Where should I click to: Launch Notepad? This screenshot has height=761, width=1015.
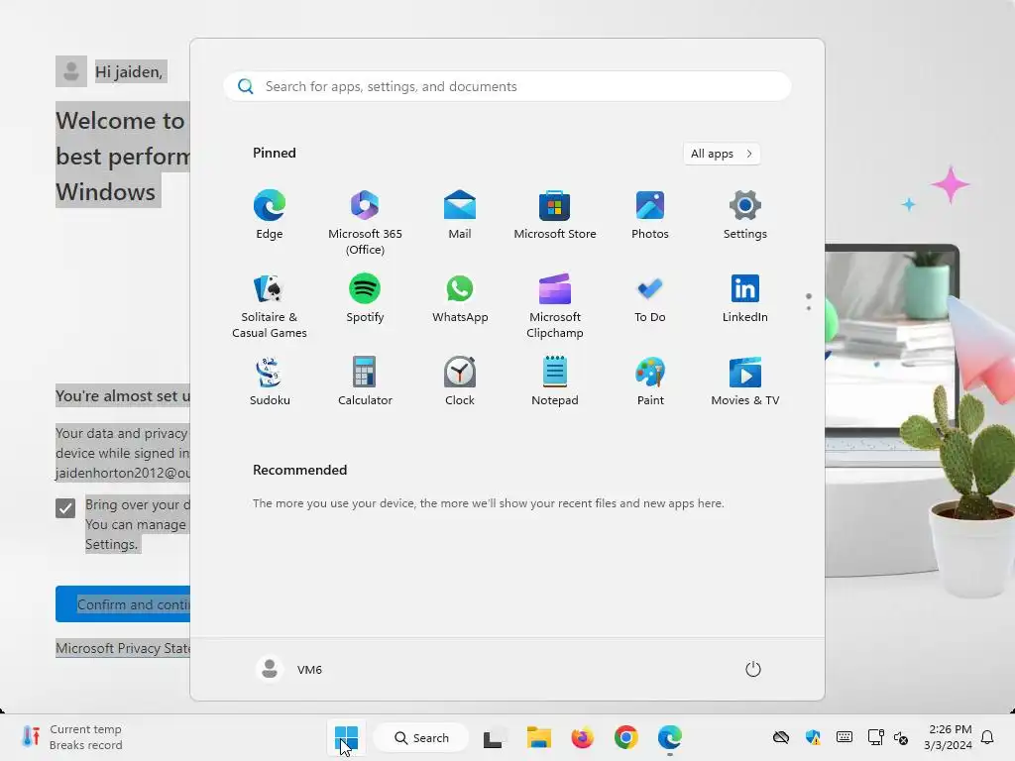coord(555,381)
